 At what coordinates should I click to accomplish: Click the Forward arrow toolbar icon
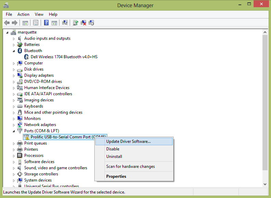[x=15, y=23]
